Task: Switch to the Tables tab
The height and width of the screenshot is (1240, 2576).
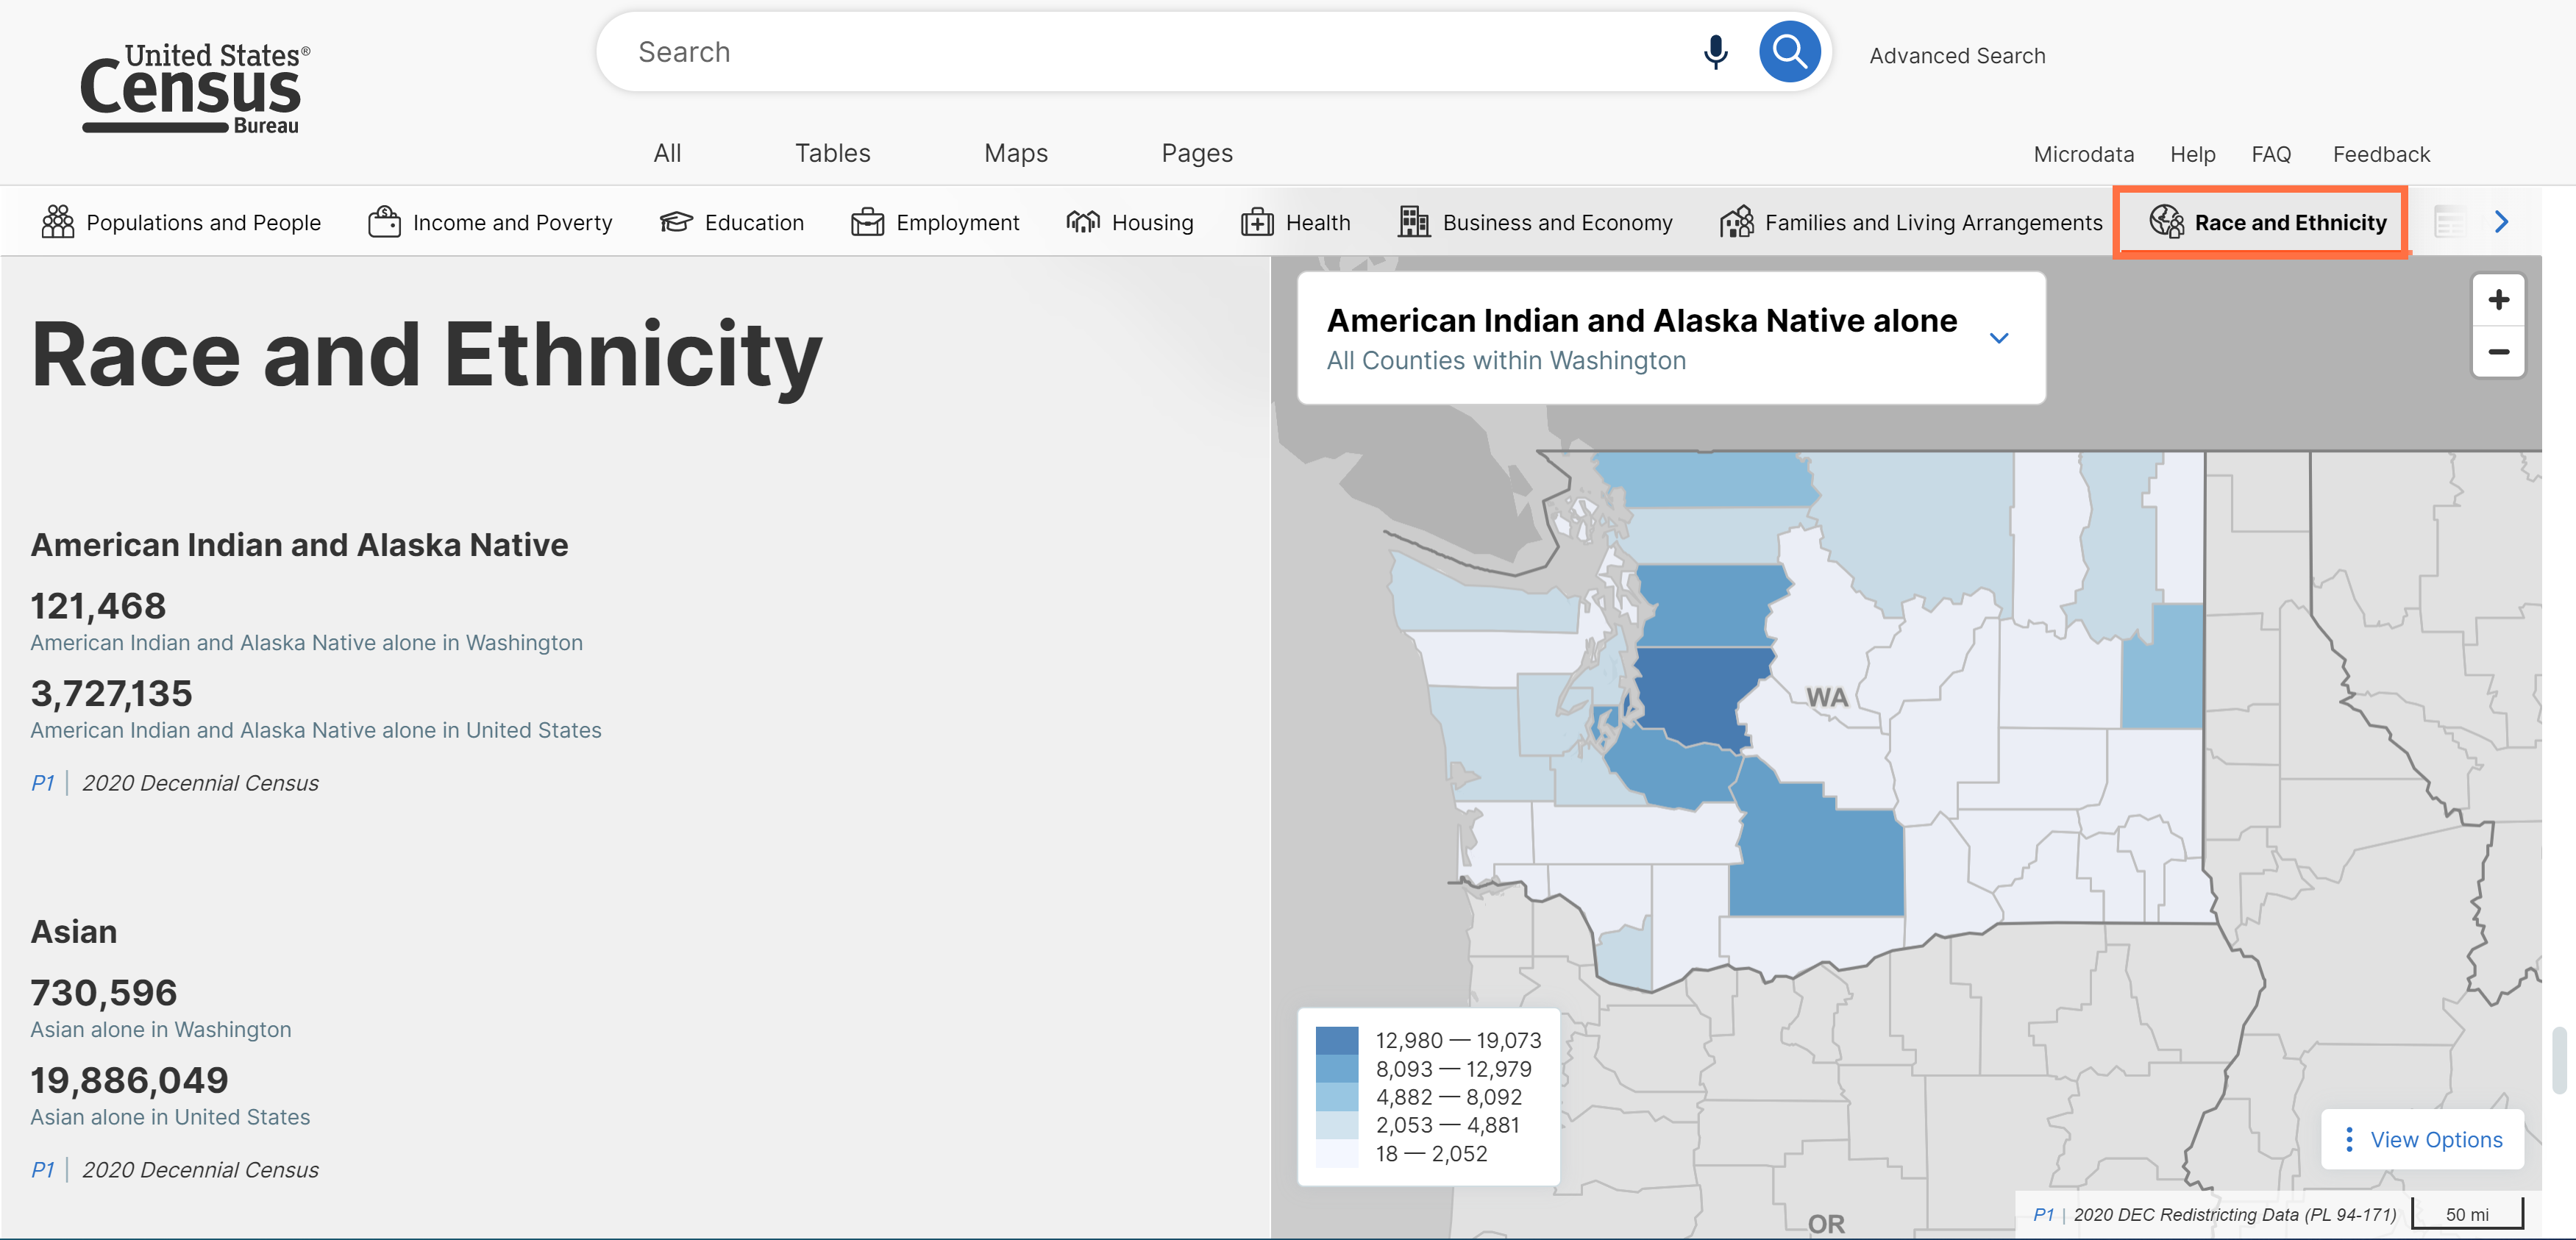Action: pos(832,153)
